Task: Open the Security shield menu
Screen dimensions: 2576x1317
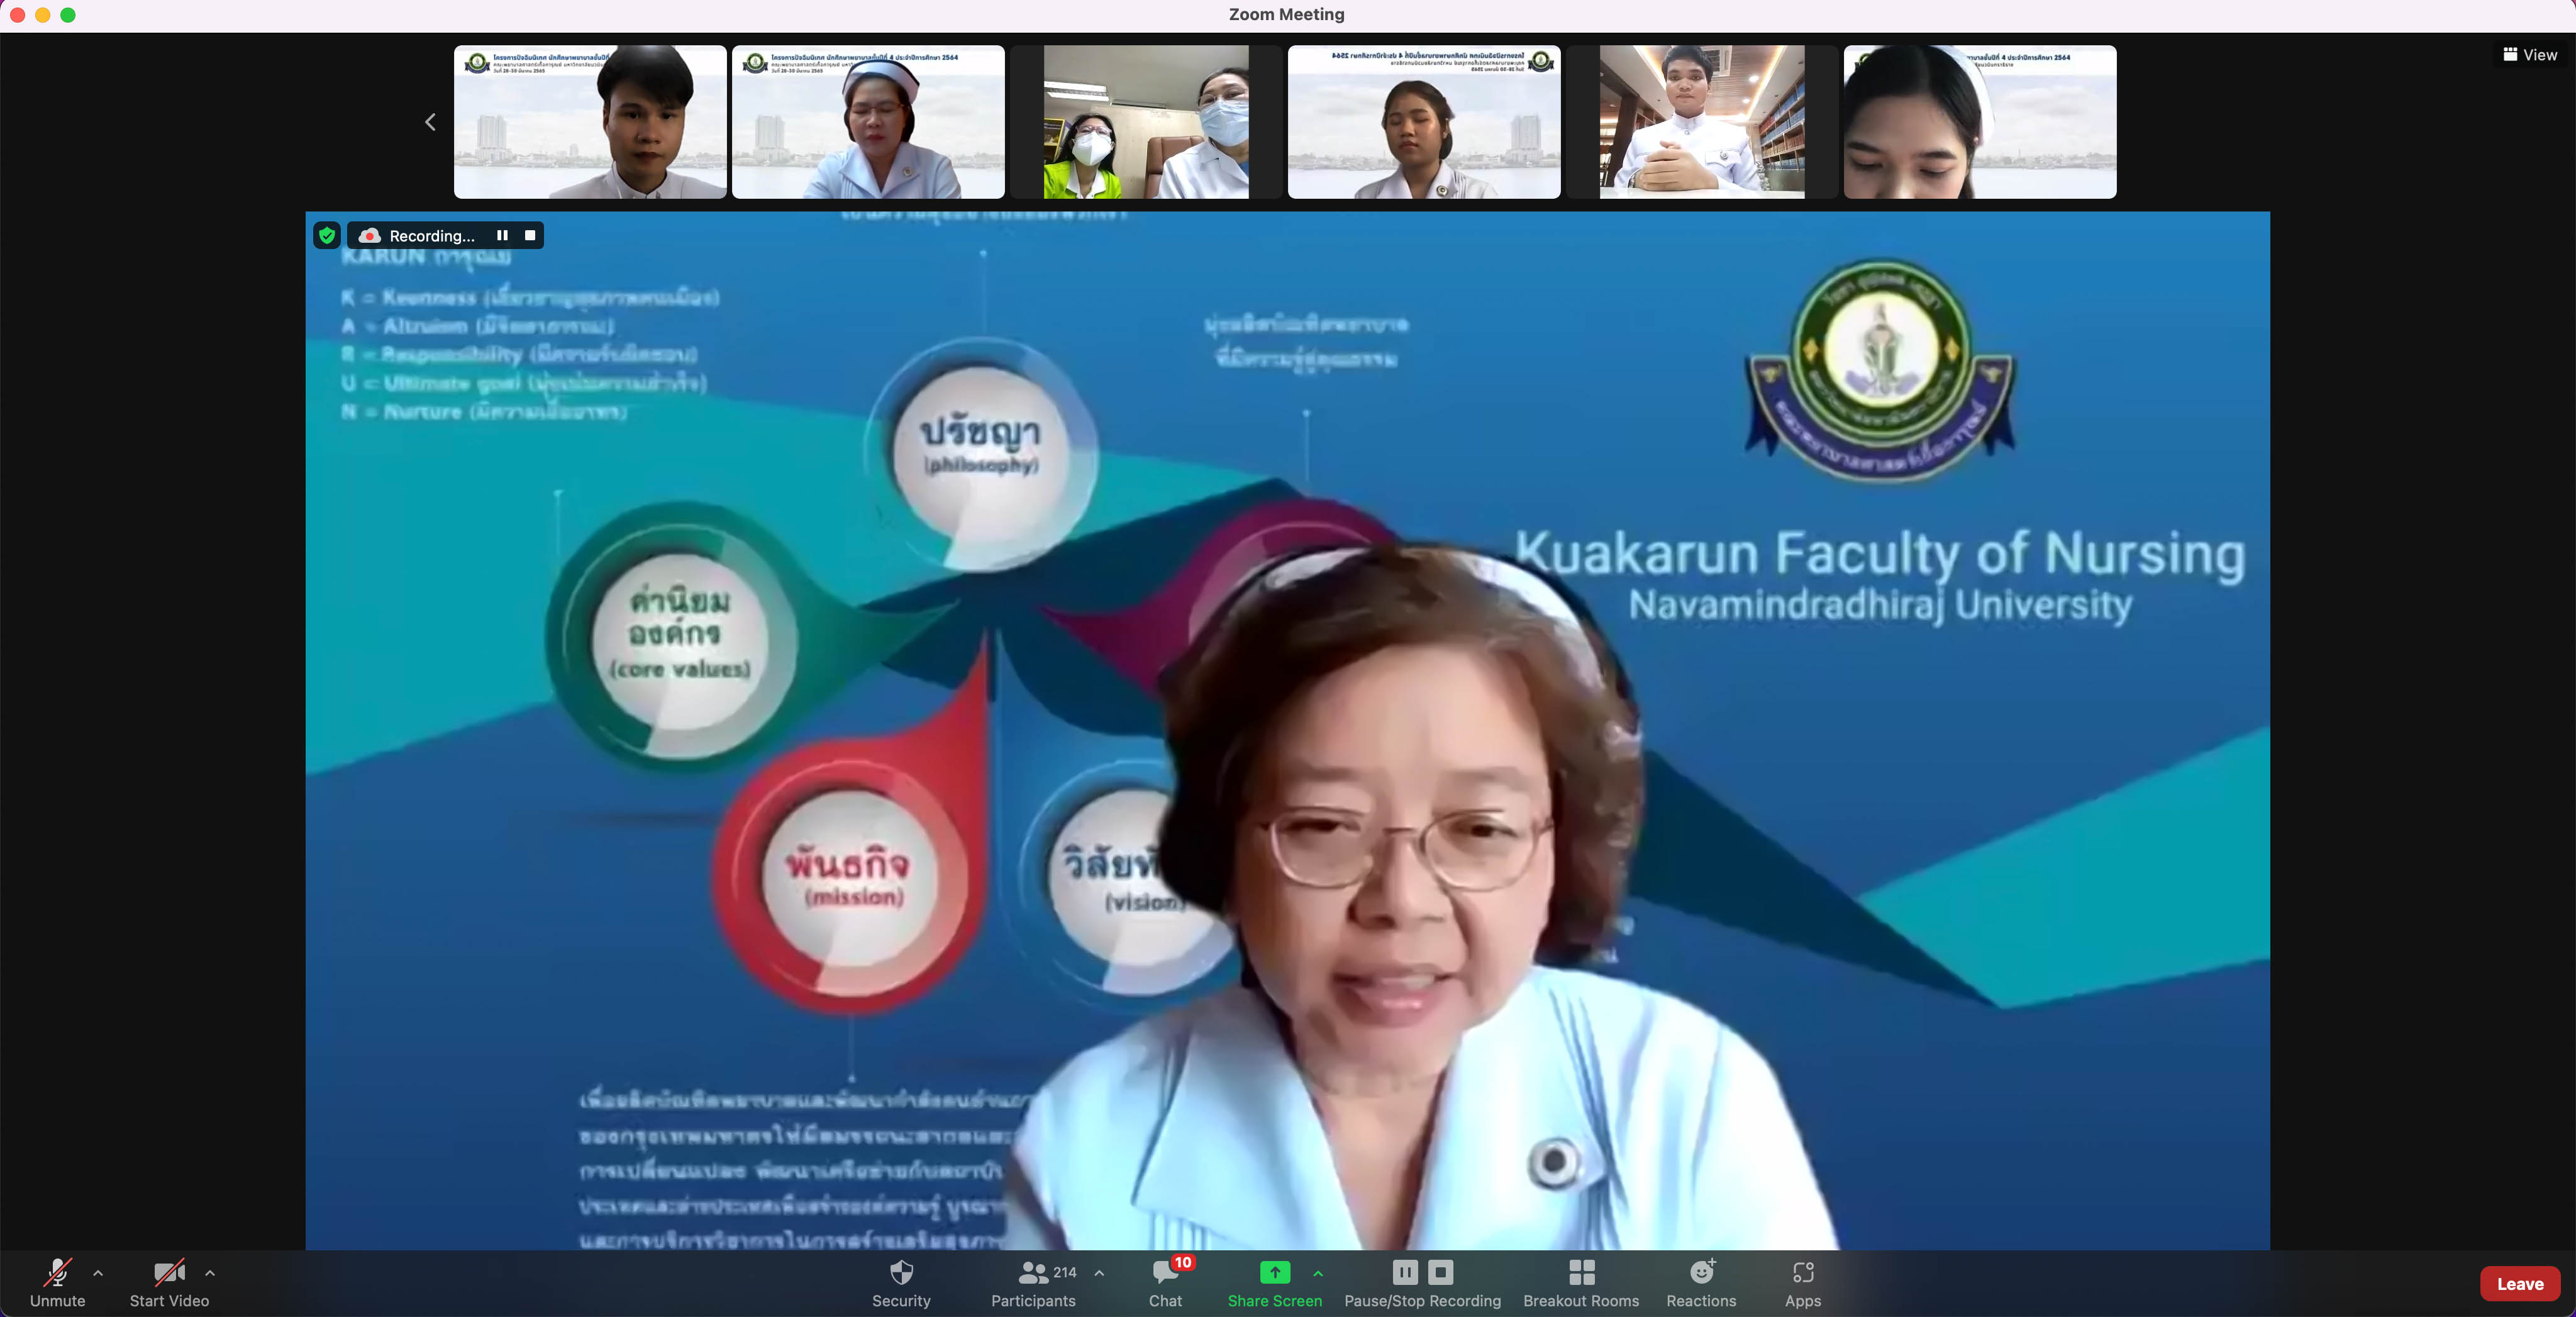Action: (901, 1283)
